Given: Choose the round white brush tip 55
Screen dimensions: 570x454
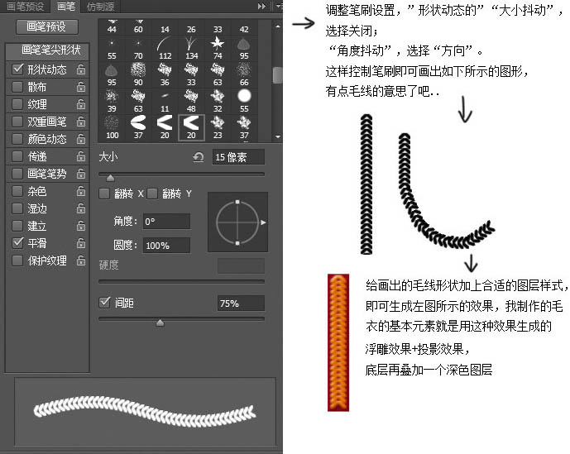Looking at the screenshot, I should pos(244,96).
